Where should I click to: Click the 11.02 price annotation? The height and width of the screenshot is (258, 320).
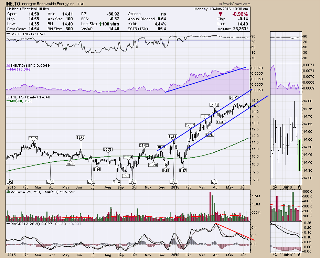(x=144, y=146)
